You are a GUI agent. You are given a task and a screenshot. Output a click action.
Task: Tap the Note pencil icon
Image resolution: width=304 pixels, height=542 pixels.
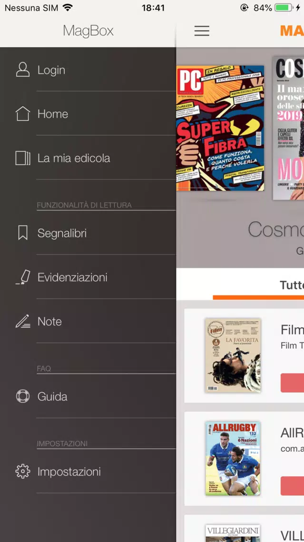pos(23,321)
